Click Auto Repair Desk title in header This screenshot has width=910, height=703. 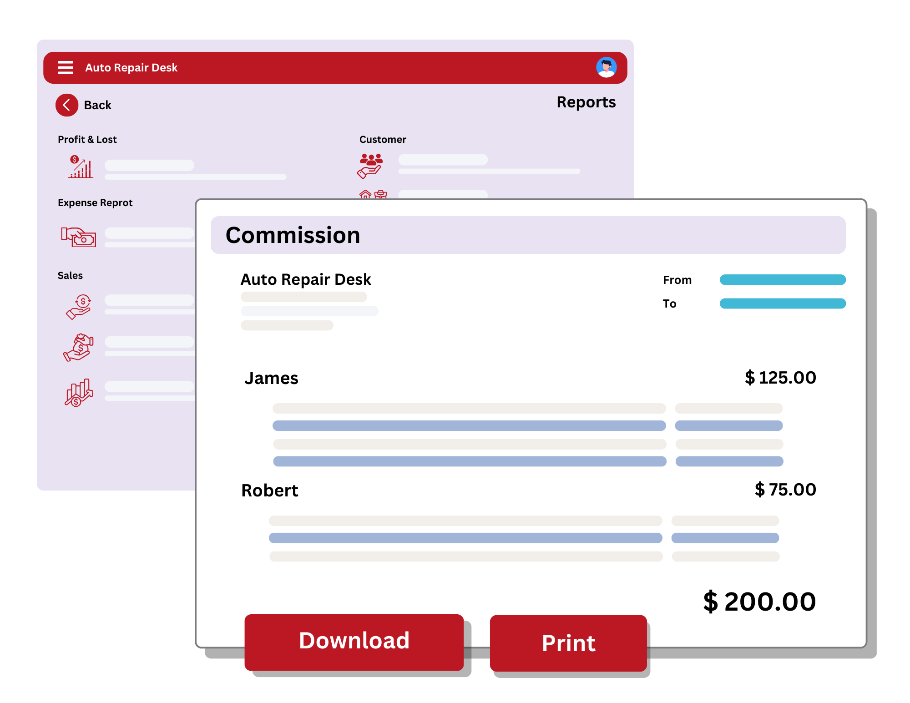pyautogui.click(x=131, y=68)
